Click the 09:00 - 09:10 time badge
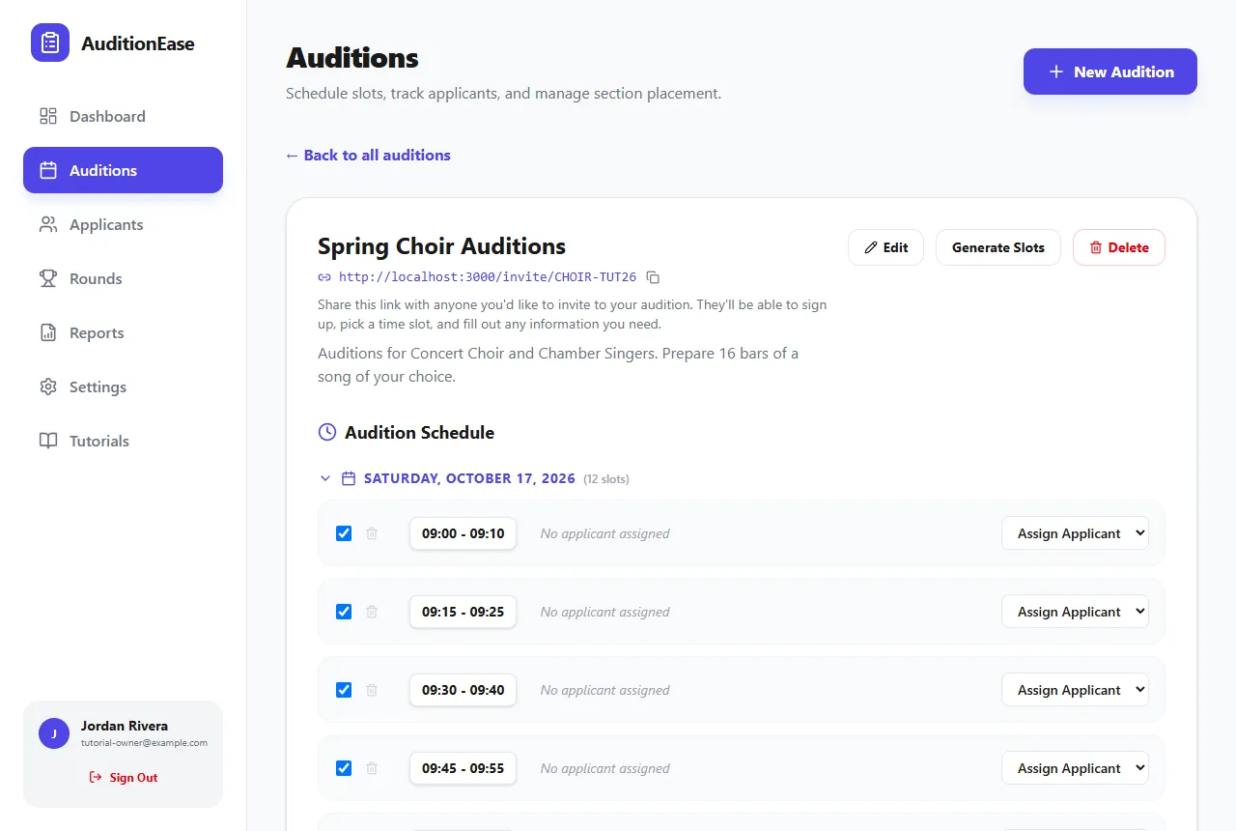 (463, 533)
